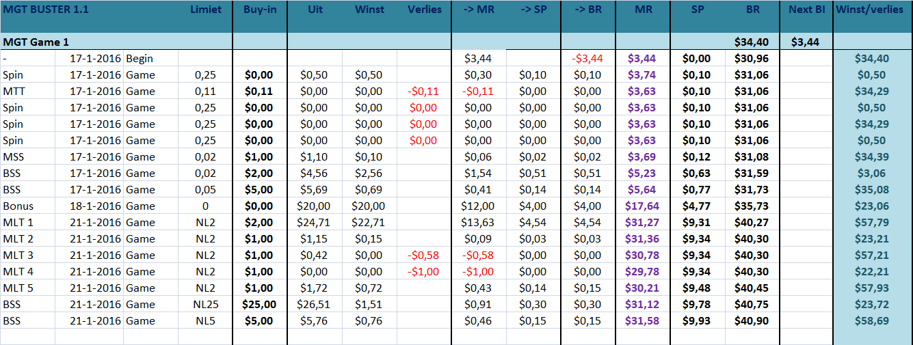
Task: Click the Winst/verlies column header
Action: pyautogui.click(x=873, y=10)
